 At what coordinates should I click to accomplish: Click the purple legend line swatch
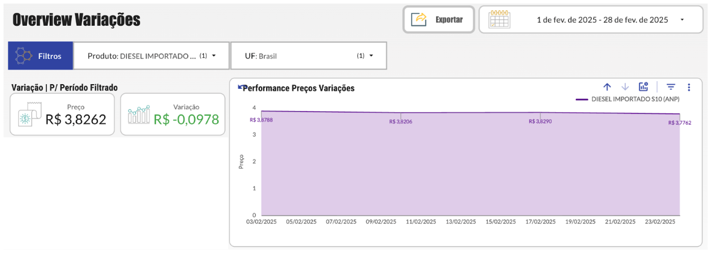[x=582, y=99]
